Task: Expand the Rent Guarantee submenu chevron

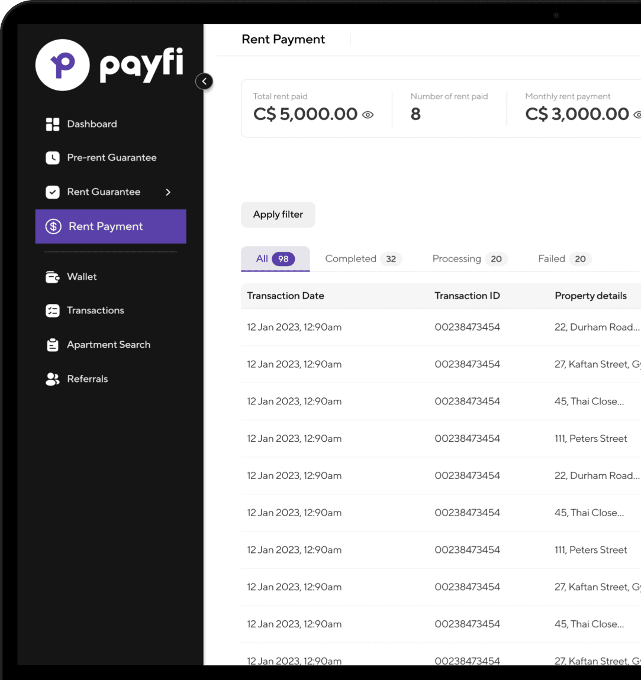Action: (x=168, y=192)
